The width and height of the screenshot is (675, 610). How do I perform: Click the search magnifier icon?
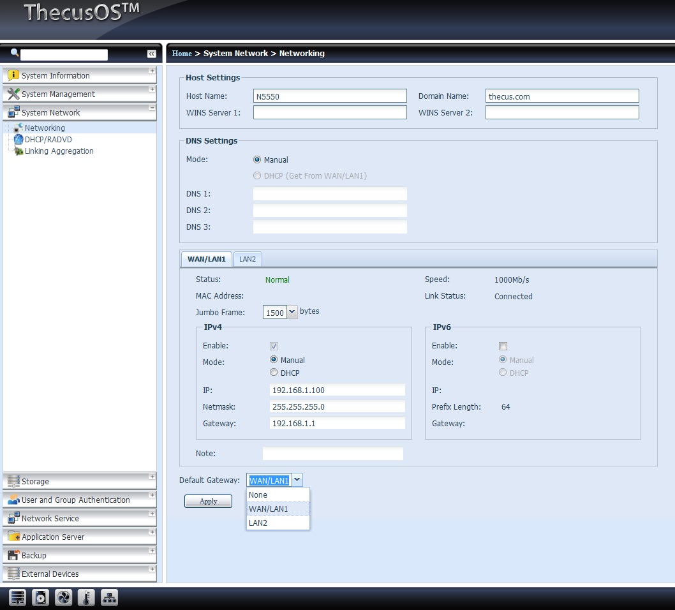[15, 53]
